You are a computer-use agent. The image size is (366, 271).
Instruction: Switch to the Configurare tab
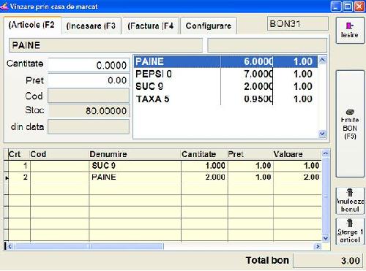click(x=209, y=26)
